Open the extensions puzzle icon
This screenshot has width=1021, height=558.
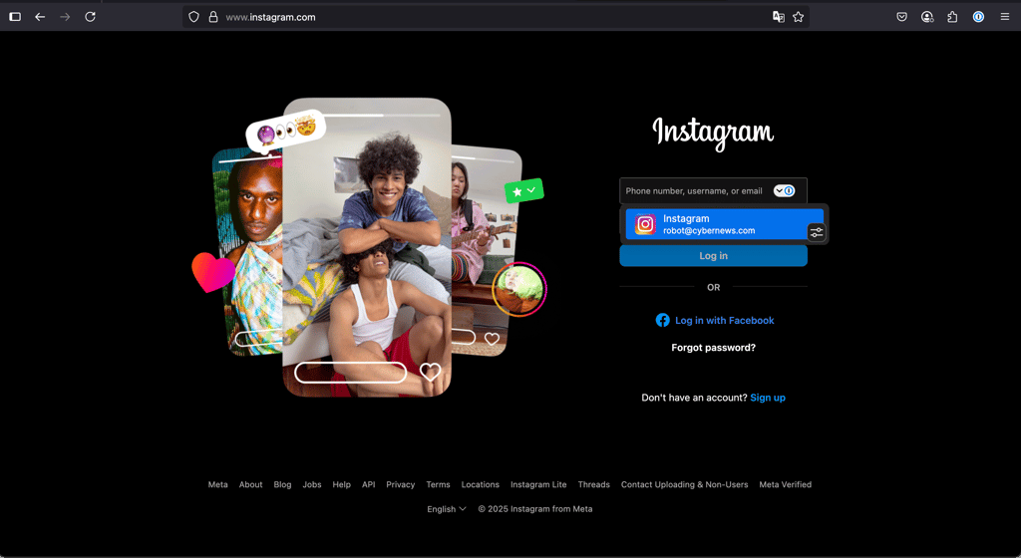pyautogui.click(x=952, y=17)
